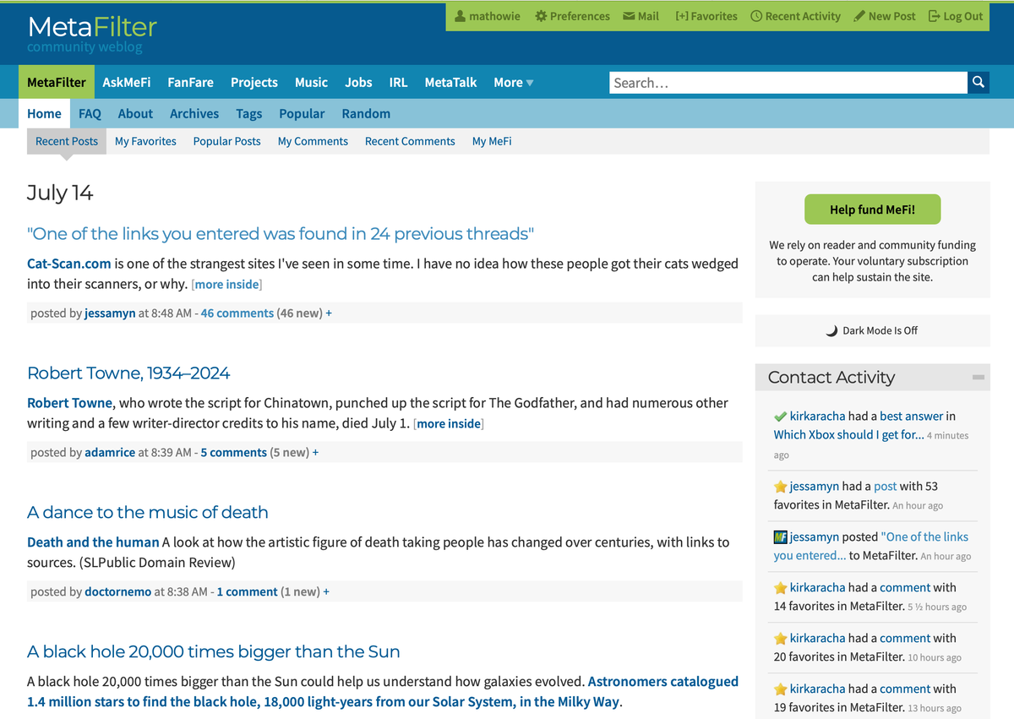This screenshot has width=1014, height=719.
Task: Click the New Post pencil icon
Action: point(859,16)
